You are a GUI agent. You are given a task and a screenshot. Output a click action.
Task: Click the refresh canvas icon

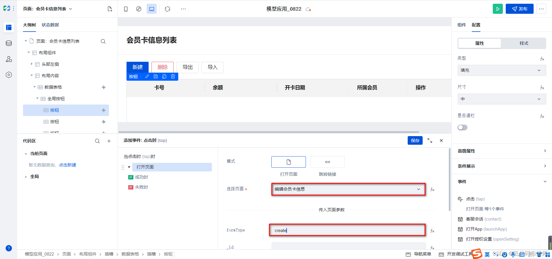tap(167, 9)
